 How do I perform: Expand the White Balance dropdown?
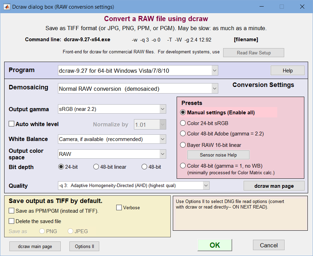click(112, 139)
